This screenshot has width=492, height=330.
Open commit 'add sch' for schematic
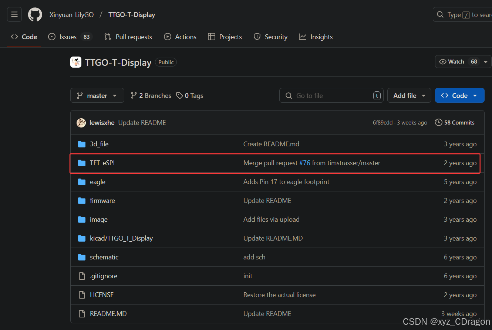255,257
